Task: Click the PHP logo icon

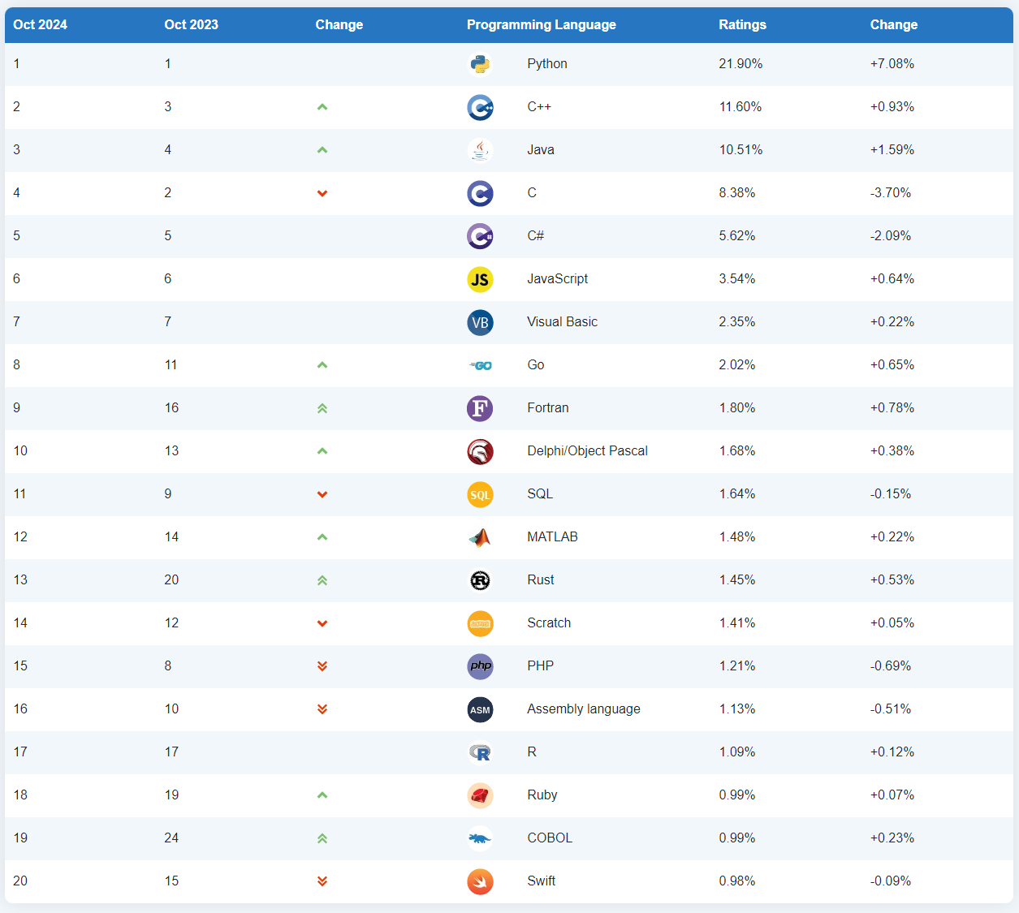Action: pyautogui.click(x=480, y=666)
